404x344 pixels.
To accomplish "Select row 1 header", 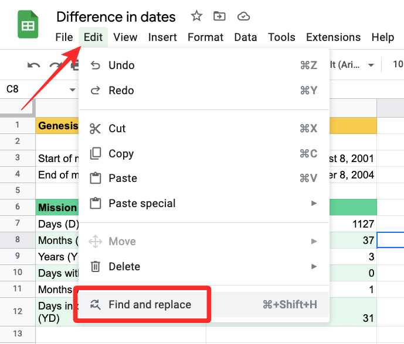I will coord(18,125).
